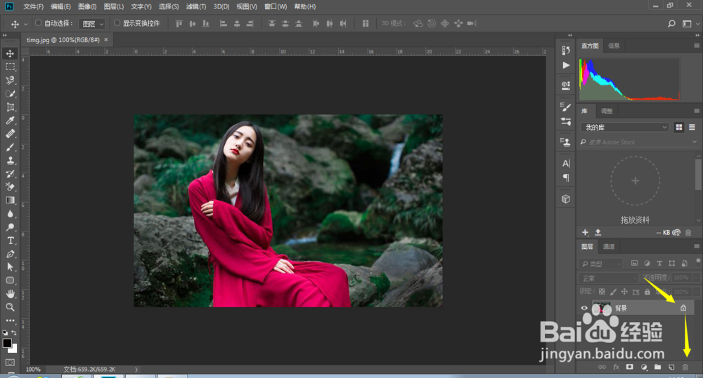Image resolution: width=703 pixels, height=378 pixels.
Task: Click the search icon in options bar
Action: (671, 23)
